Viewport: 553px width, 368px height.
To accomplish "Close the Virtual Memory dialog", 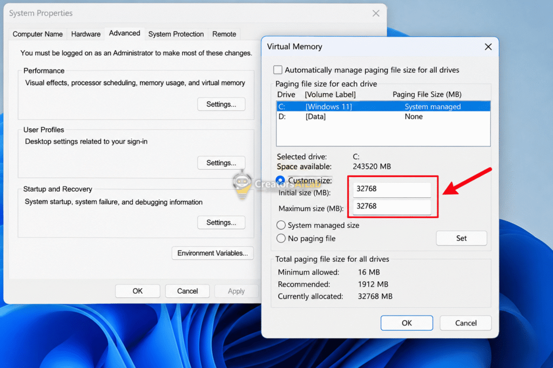I will coord(488,47).
